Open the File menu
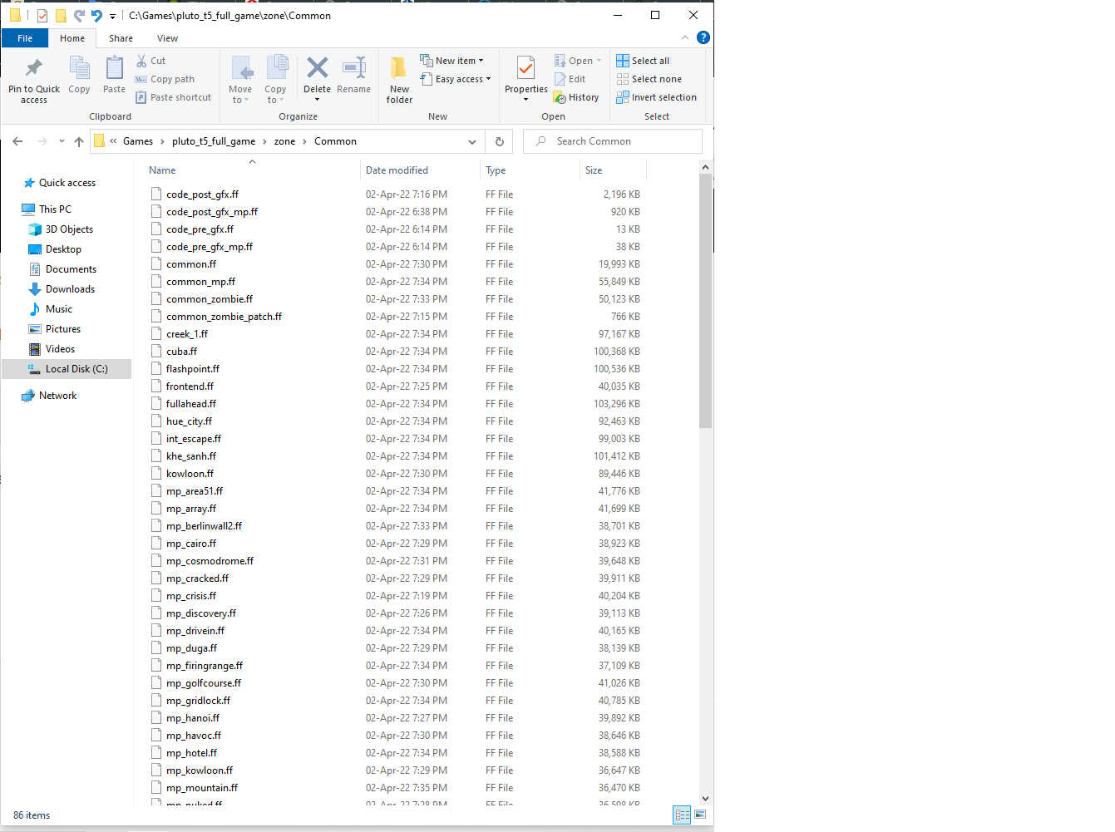Screen dimensions: 1115x832 pyautogui.click(x=25, y=38)
